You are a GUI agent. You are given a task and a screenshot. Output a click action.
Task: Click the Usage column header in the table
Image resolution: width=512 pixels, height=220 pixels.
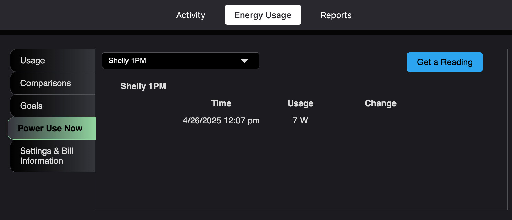click(301, 103)
